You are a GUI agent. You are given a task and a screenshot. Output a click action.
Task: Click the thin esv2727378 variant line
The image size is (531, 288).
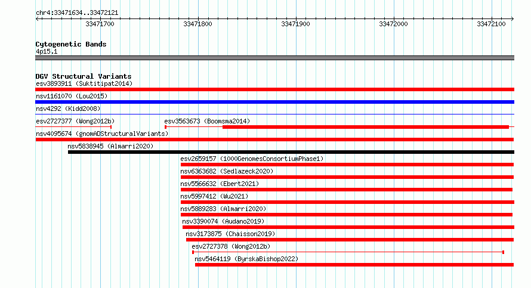[348, 252]
